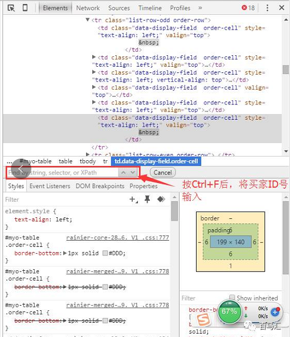290x337 pixels.
Task: Enable the Show inherited checkbox
Action: pyautogui.click(x=232, y=297)
